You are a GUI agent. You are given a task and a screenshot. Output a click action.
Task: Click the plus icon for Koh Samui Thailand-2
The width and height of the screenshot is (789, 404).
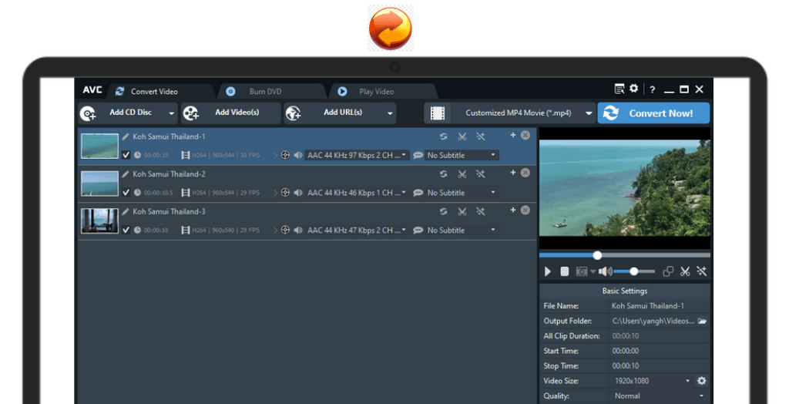point(512,173)
